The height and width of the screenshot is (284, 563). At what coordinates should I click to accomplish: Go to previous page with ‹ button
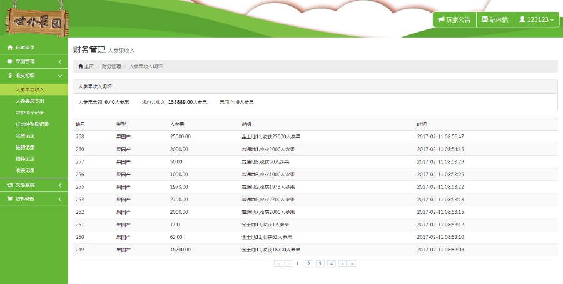(288, 263)
